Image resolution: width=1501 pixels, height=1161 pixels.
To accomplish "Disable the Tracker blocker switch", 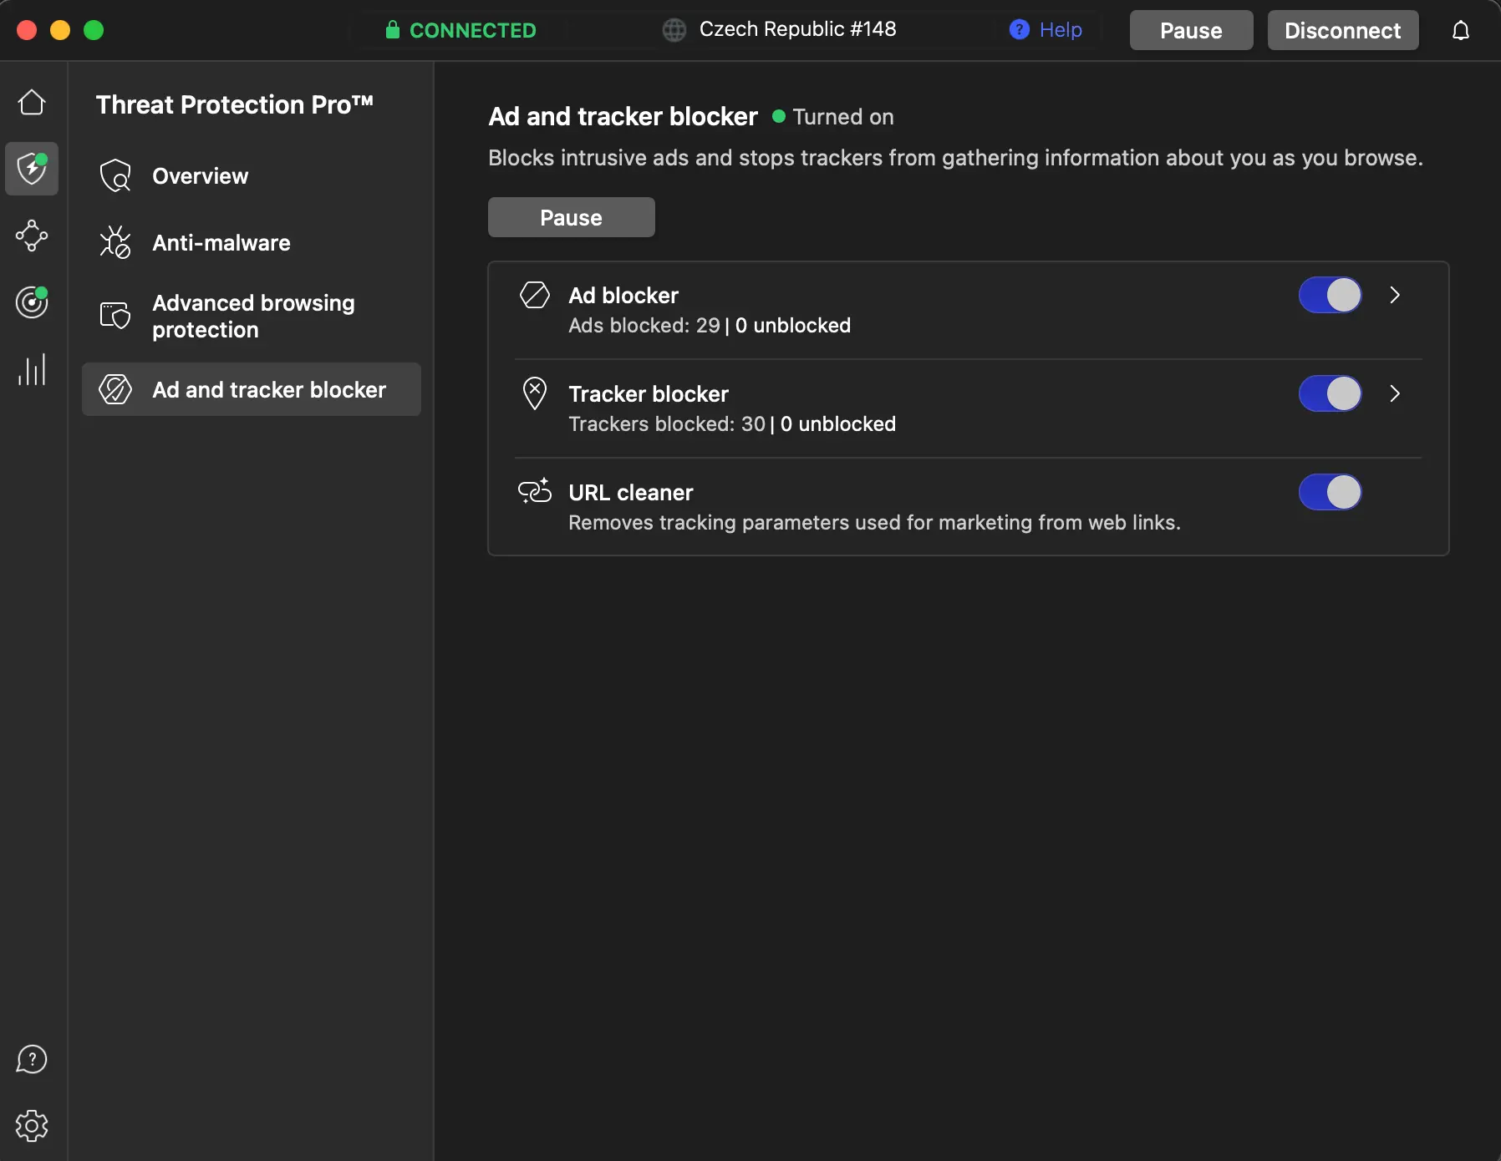I will 1330,394.
